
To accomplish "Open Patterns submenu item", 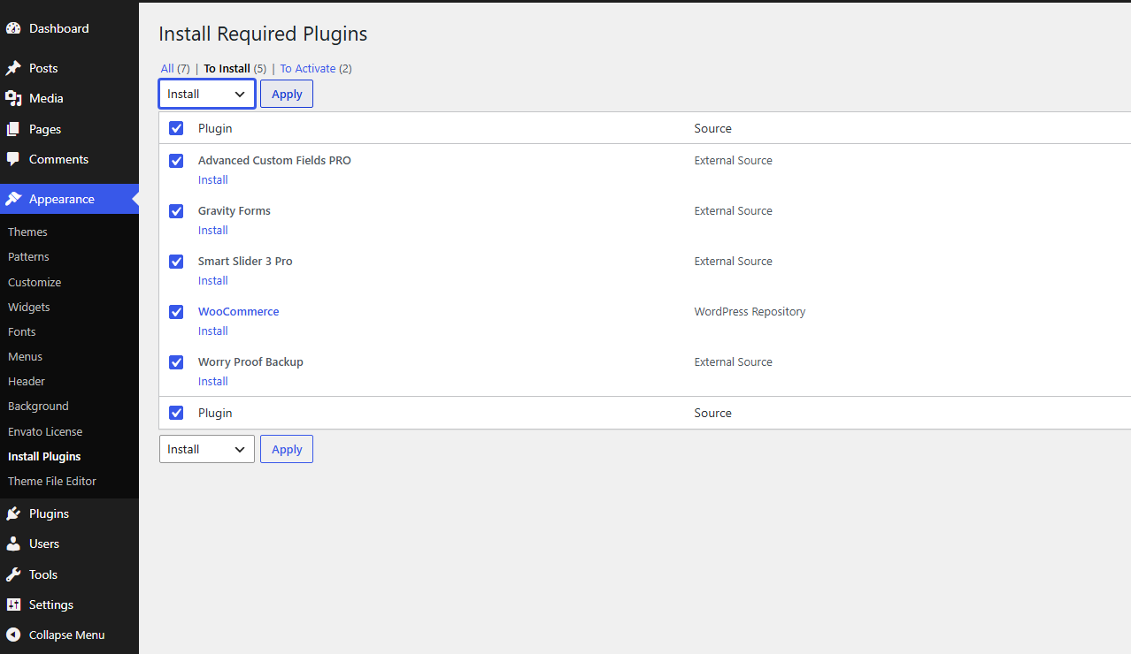I will [x=28, y=256].
